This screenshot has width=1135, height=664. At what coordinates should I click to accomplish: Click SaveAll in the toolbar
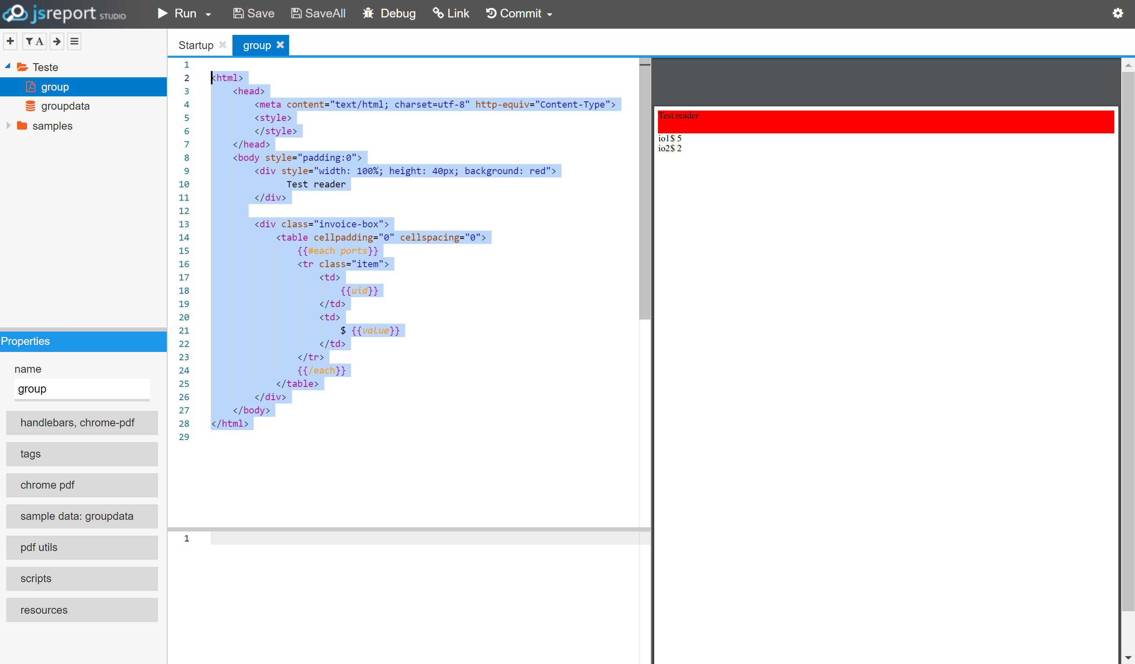click(x=318, y=13)
